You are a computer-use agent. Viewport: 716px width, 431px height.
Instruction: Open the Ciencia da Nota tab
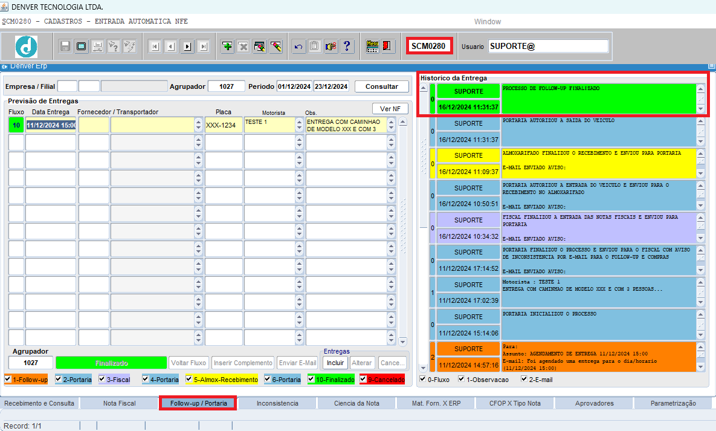pyautogui.click(x=356, y=403)
